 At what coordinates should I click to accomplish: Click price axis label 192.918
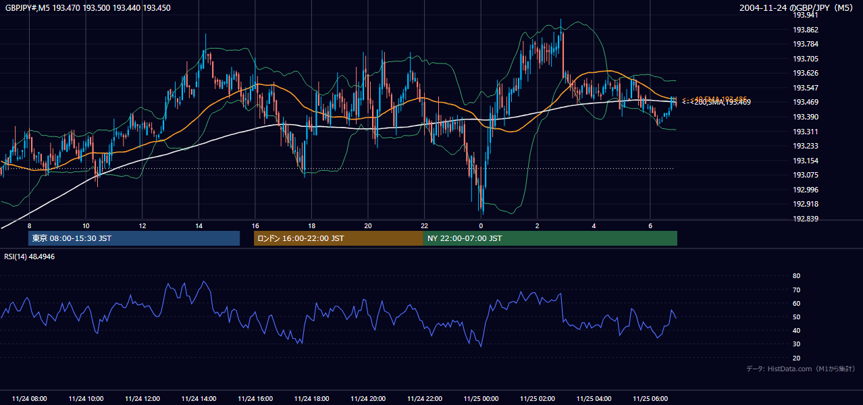pyautogui.click(x=806, y=204)
